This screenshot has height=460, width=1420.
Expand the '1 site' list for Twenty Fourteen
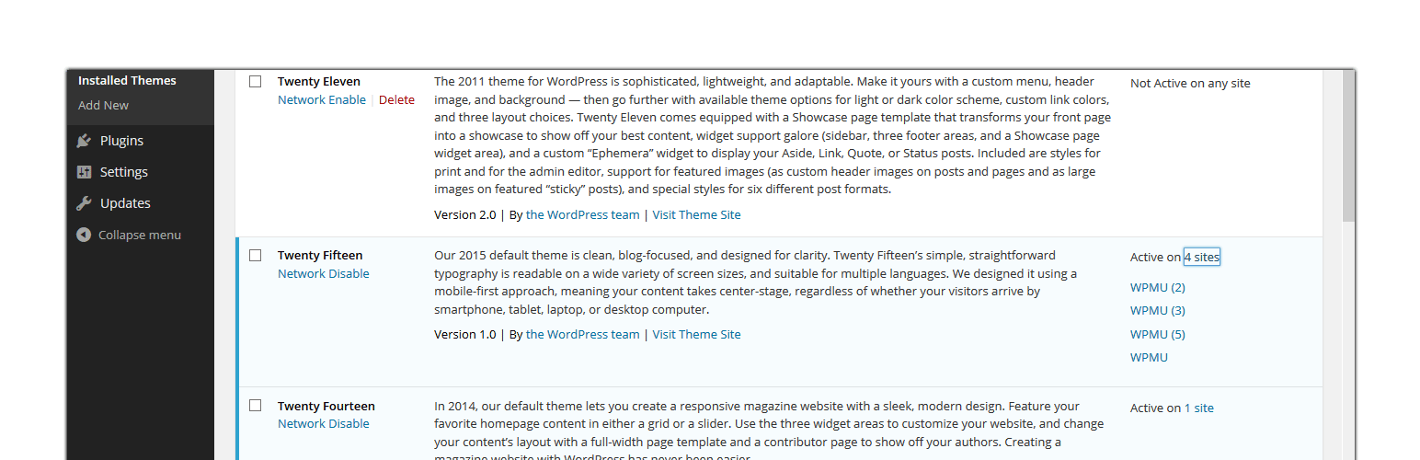(x=1198, y=408)
